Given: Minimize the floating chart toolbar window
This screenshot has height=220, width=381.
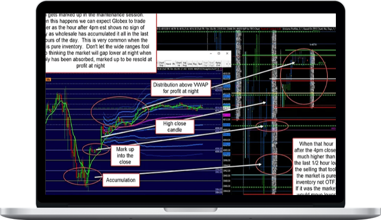Looking at the screenshot, I should click(x=212, y=54).
